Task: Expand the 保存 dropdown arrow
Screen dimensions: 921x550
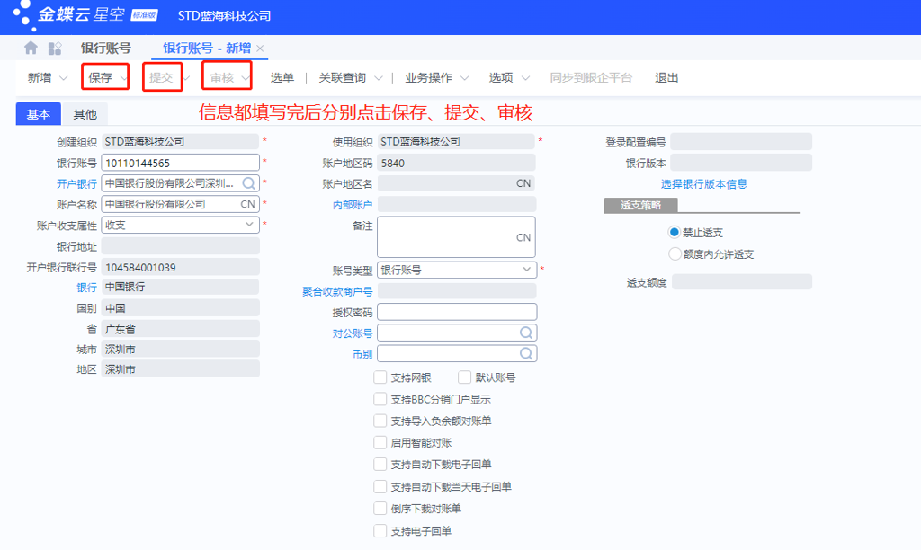Action: (123, 78)
